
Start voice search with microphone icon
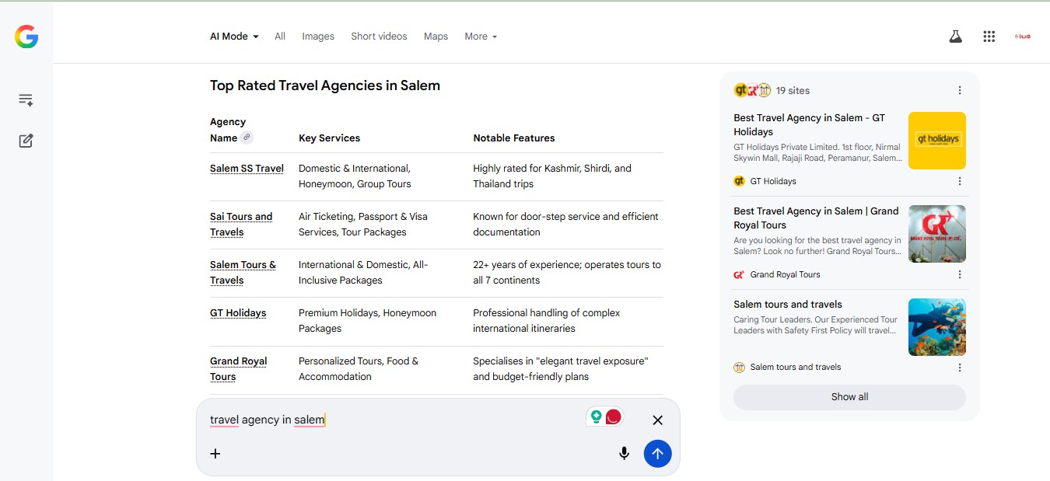tap(624, 454)
